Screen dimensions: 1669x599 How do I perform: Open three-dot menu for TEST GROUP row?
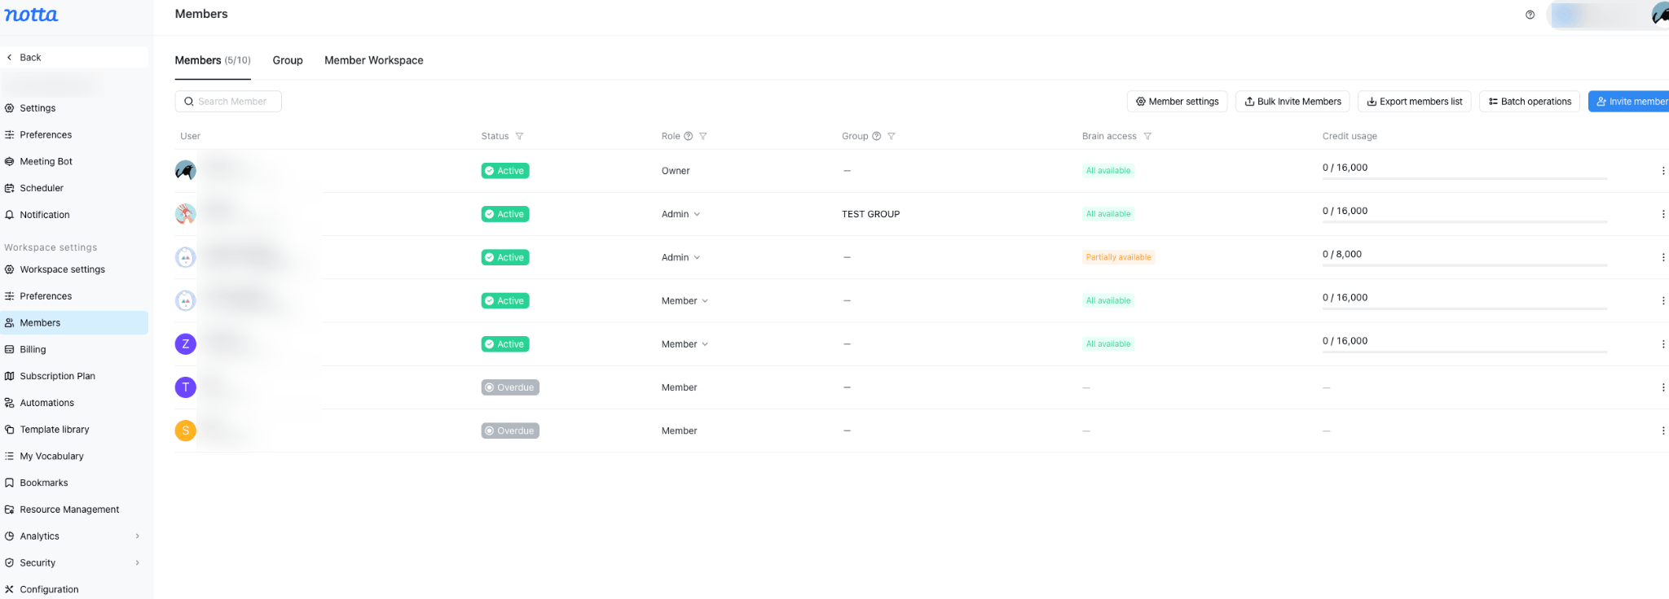tap(1662, 214)
